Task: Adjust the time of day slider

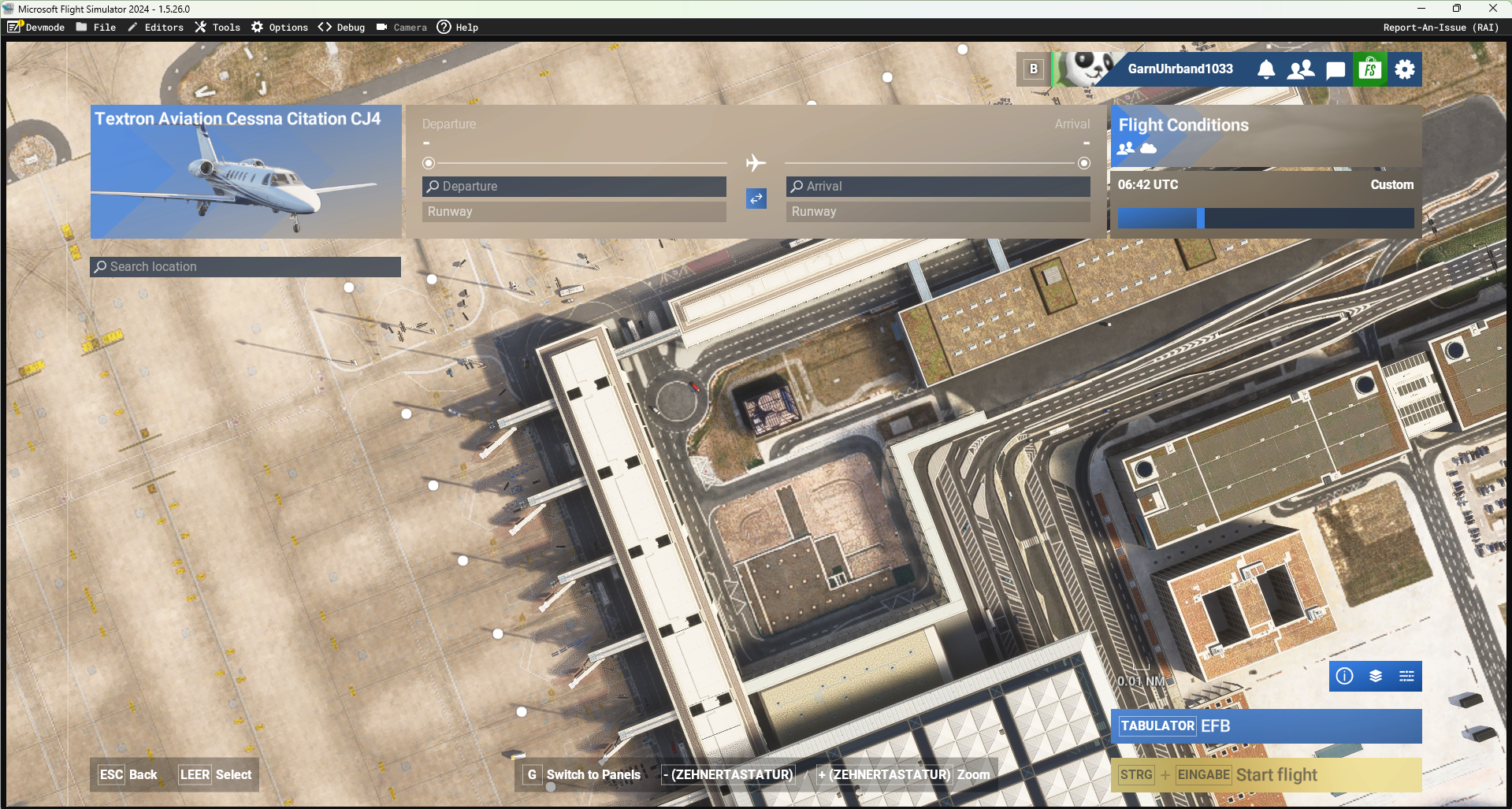Action: click(x=1201, y=218)
